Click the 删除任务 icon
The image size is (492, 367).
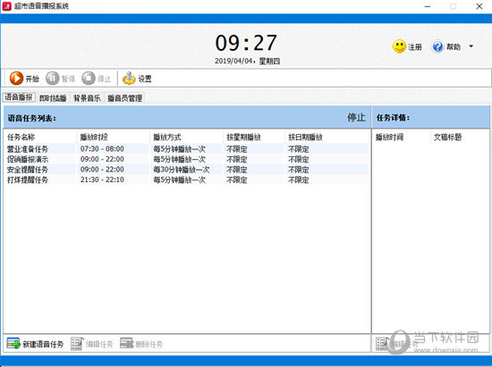(x=126, y=343)
